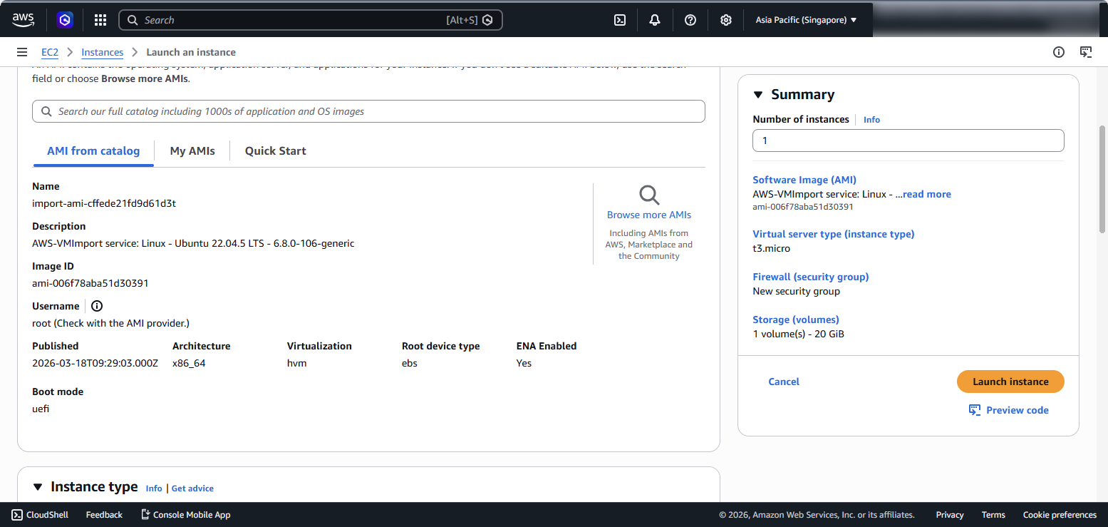1108x527 pixels.
Task: Expand the read more link in Summary
Action: [x=927, y=194]
